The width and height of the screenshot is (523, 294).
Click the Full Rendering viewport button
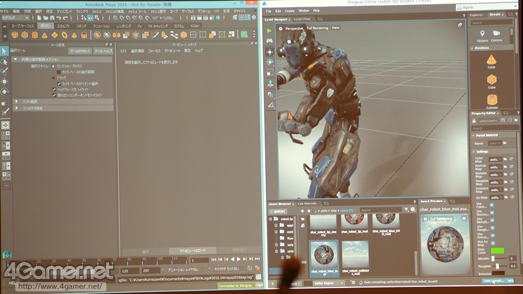(x=317, y=28)
